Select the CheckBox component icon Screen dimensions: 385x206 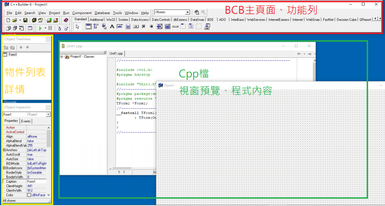pos(144,27)
